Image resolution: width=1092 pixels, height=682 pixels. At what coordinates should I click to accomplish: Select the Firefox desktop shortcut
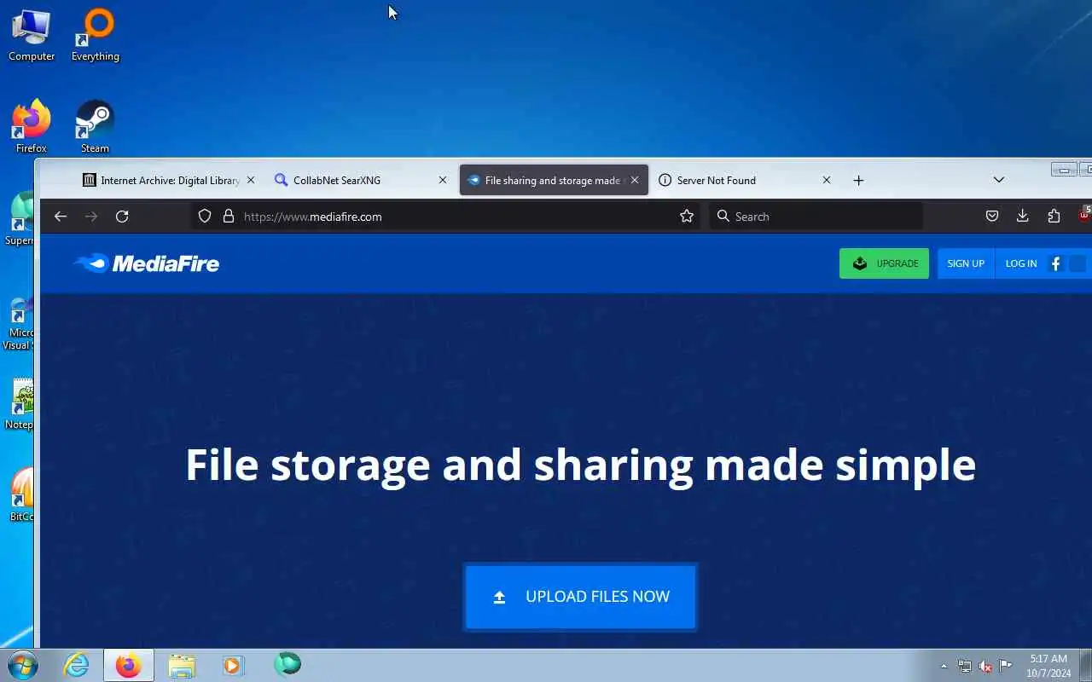(32, 126)
